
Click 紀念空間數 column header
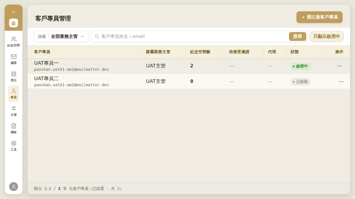200,52
